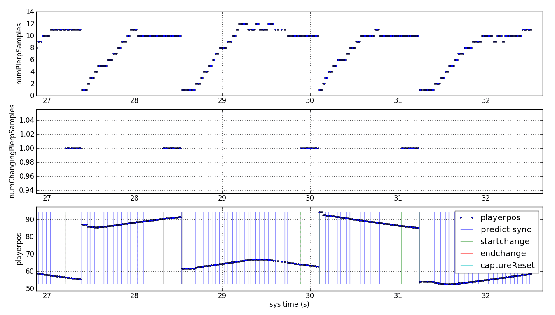Click y-tick 50 on playerpos plot

(30, 289)
